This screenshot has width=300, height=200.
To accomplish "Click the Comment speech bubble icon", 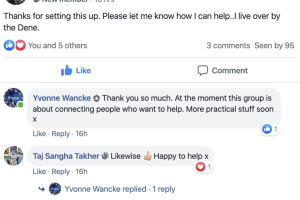I will pos(202,70).
